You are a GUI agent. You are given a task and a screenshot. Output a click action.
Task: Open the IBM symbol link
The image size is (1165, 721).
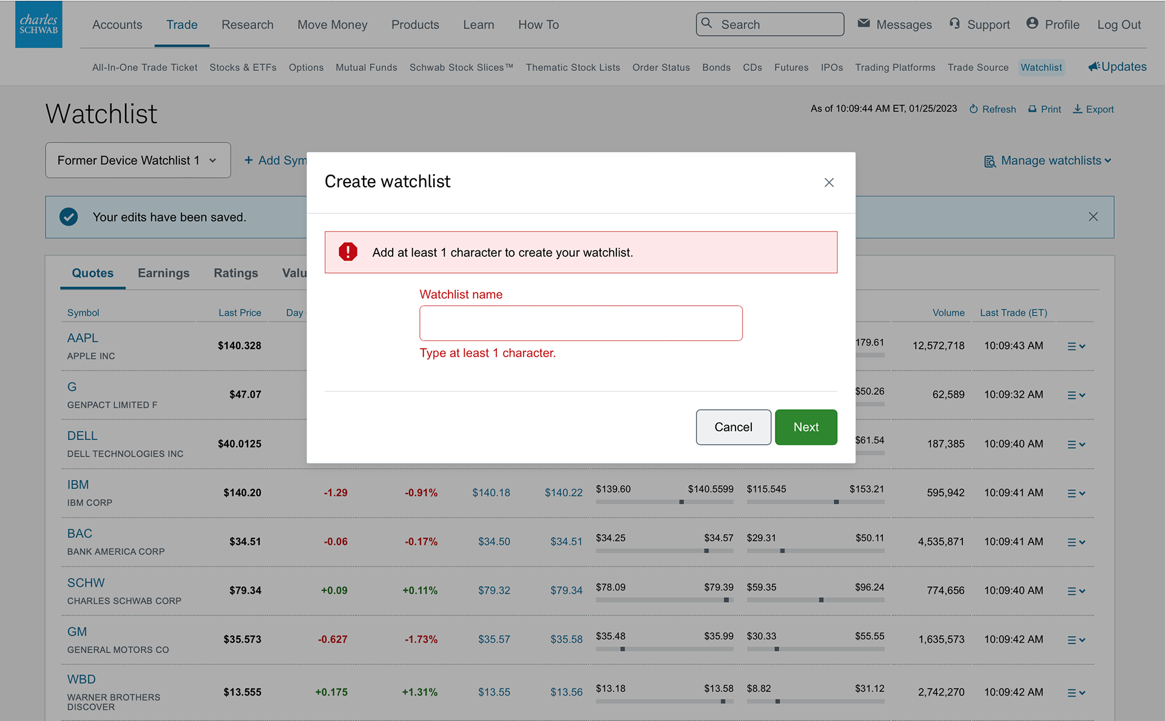pyautogui.click(x=78, y=485)
